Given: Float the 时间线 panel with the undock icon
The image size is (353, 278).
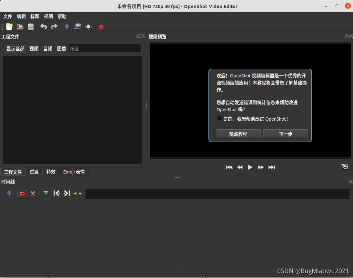Looking at the screenshot, I should coord(351,182).
